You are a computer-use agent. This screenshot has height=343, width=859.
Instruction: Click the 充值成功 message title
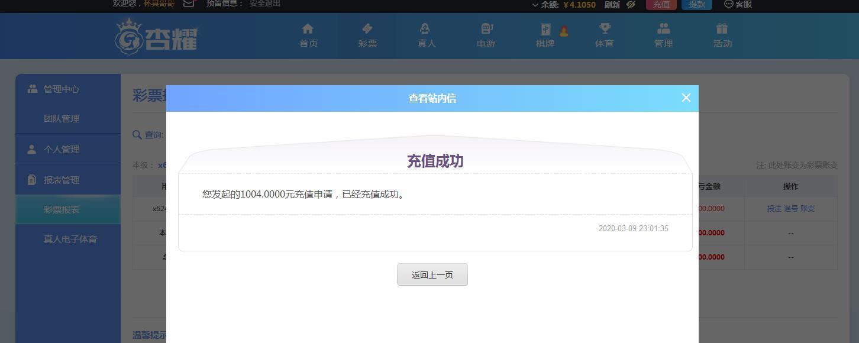435,161
